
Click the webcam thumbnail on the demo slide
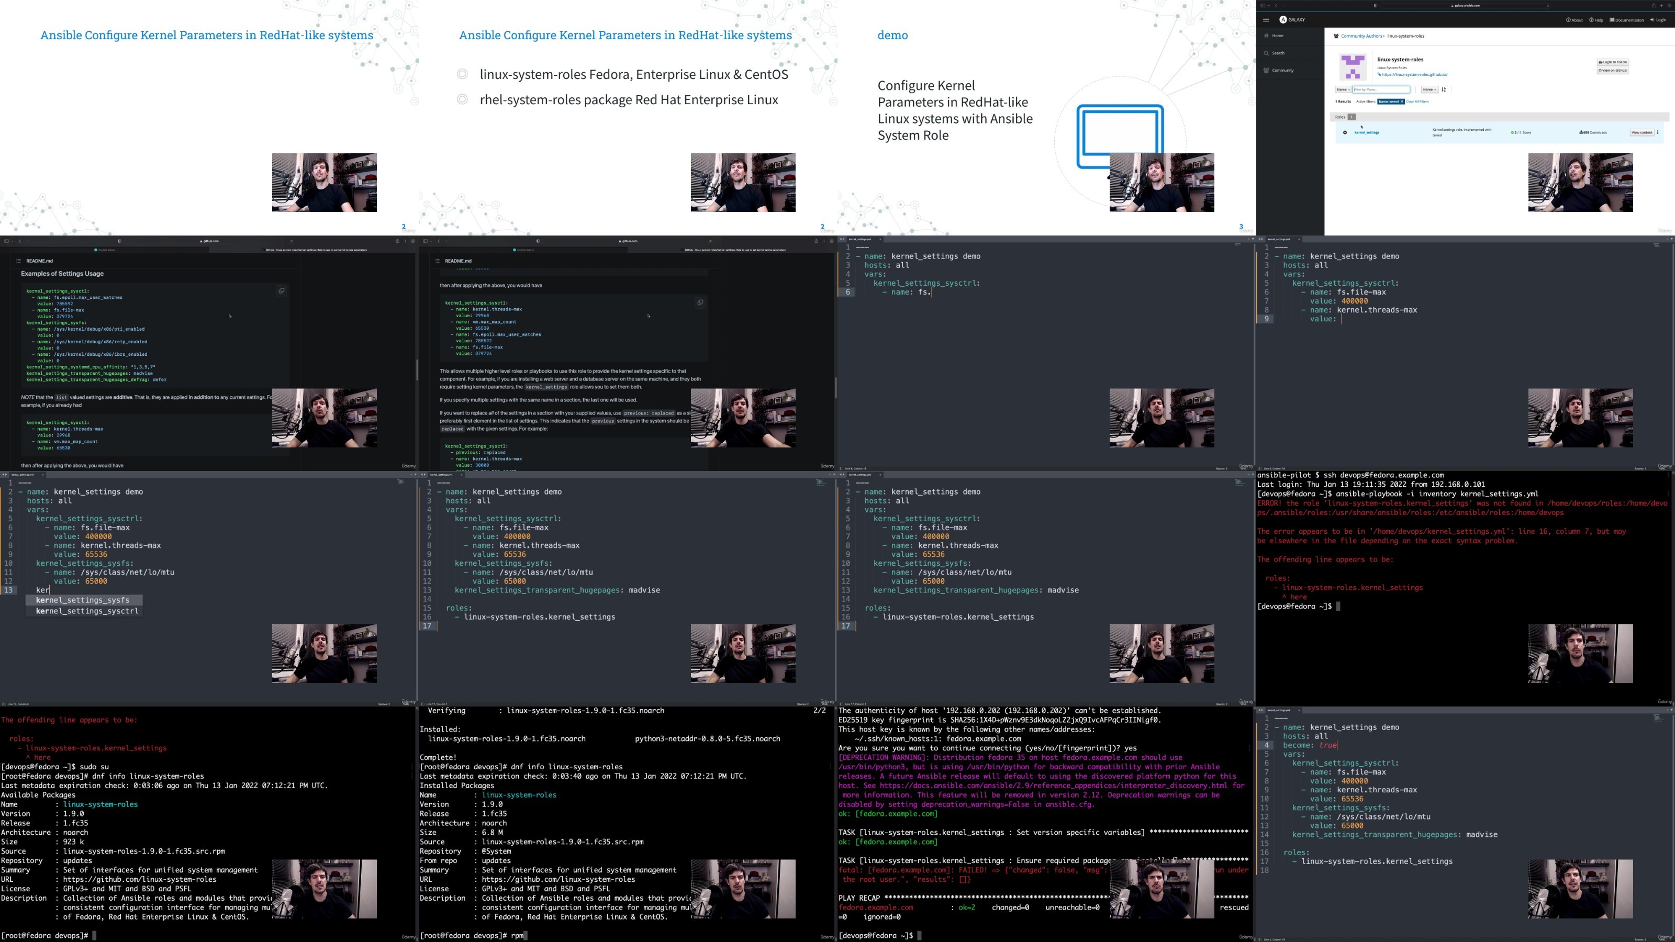(1162, 183)
